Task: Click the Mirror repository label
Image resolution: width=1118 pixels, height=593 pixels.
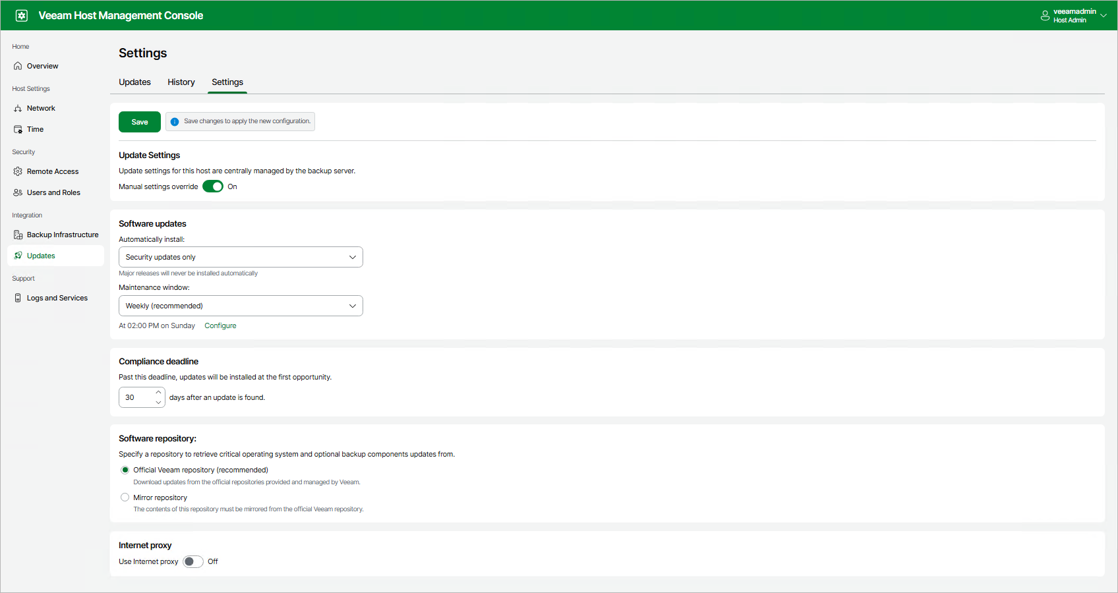Action: point(160,497)
